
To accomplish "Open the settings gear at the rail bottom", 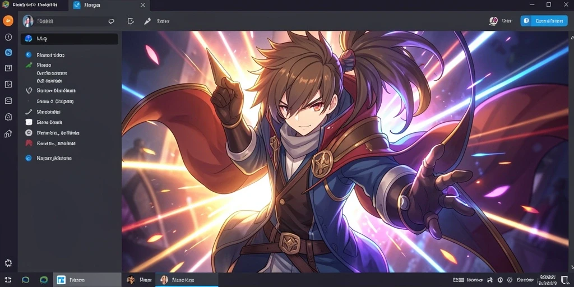I will point(8,263).
